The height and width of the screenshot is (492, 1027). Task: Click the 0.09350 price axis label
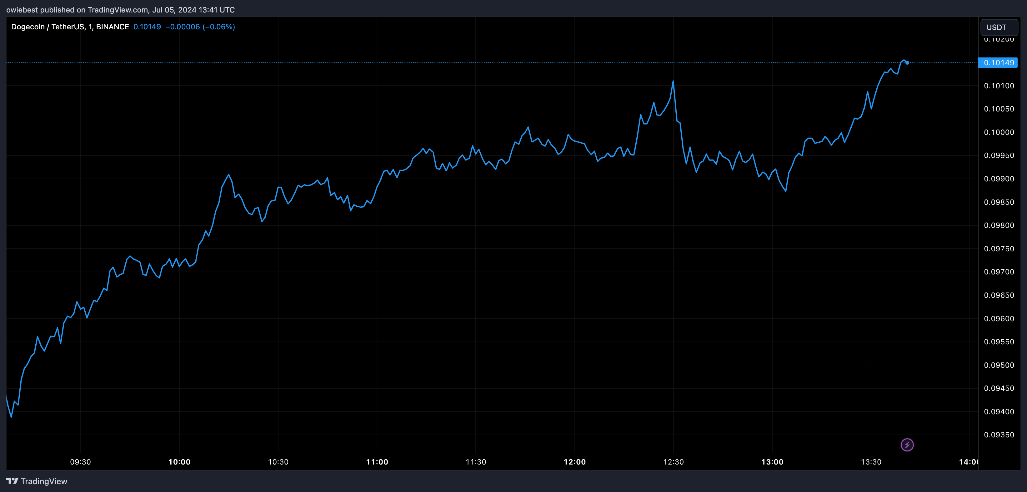tap(999, 435)
